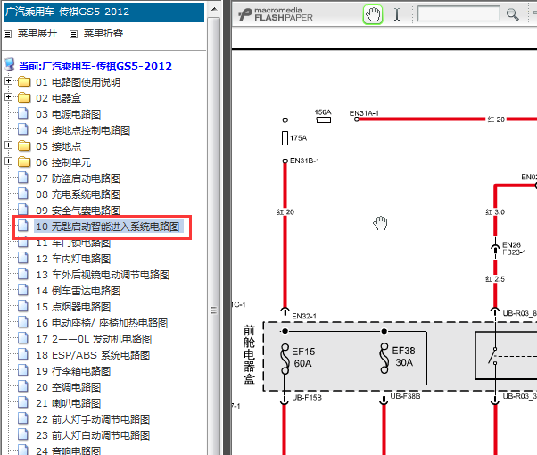537x455 pixels.
Task: Open 21 喇叭电路图 document
Action: (x=68, y=404)
